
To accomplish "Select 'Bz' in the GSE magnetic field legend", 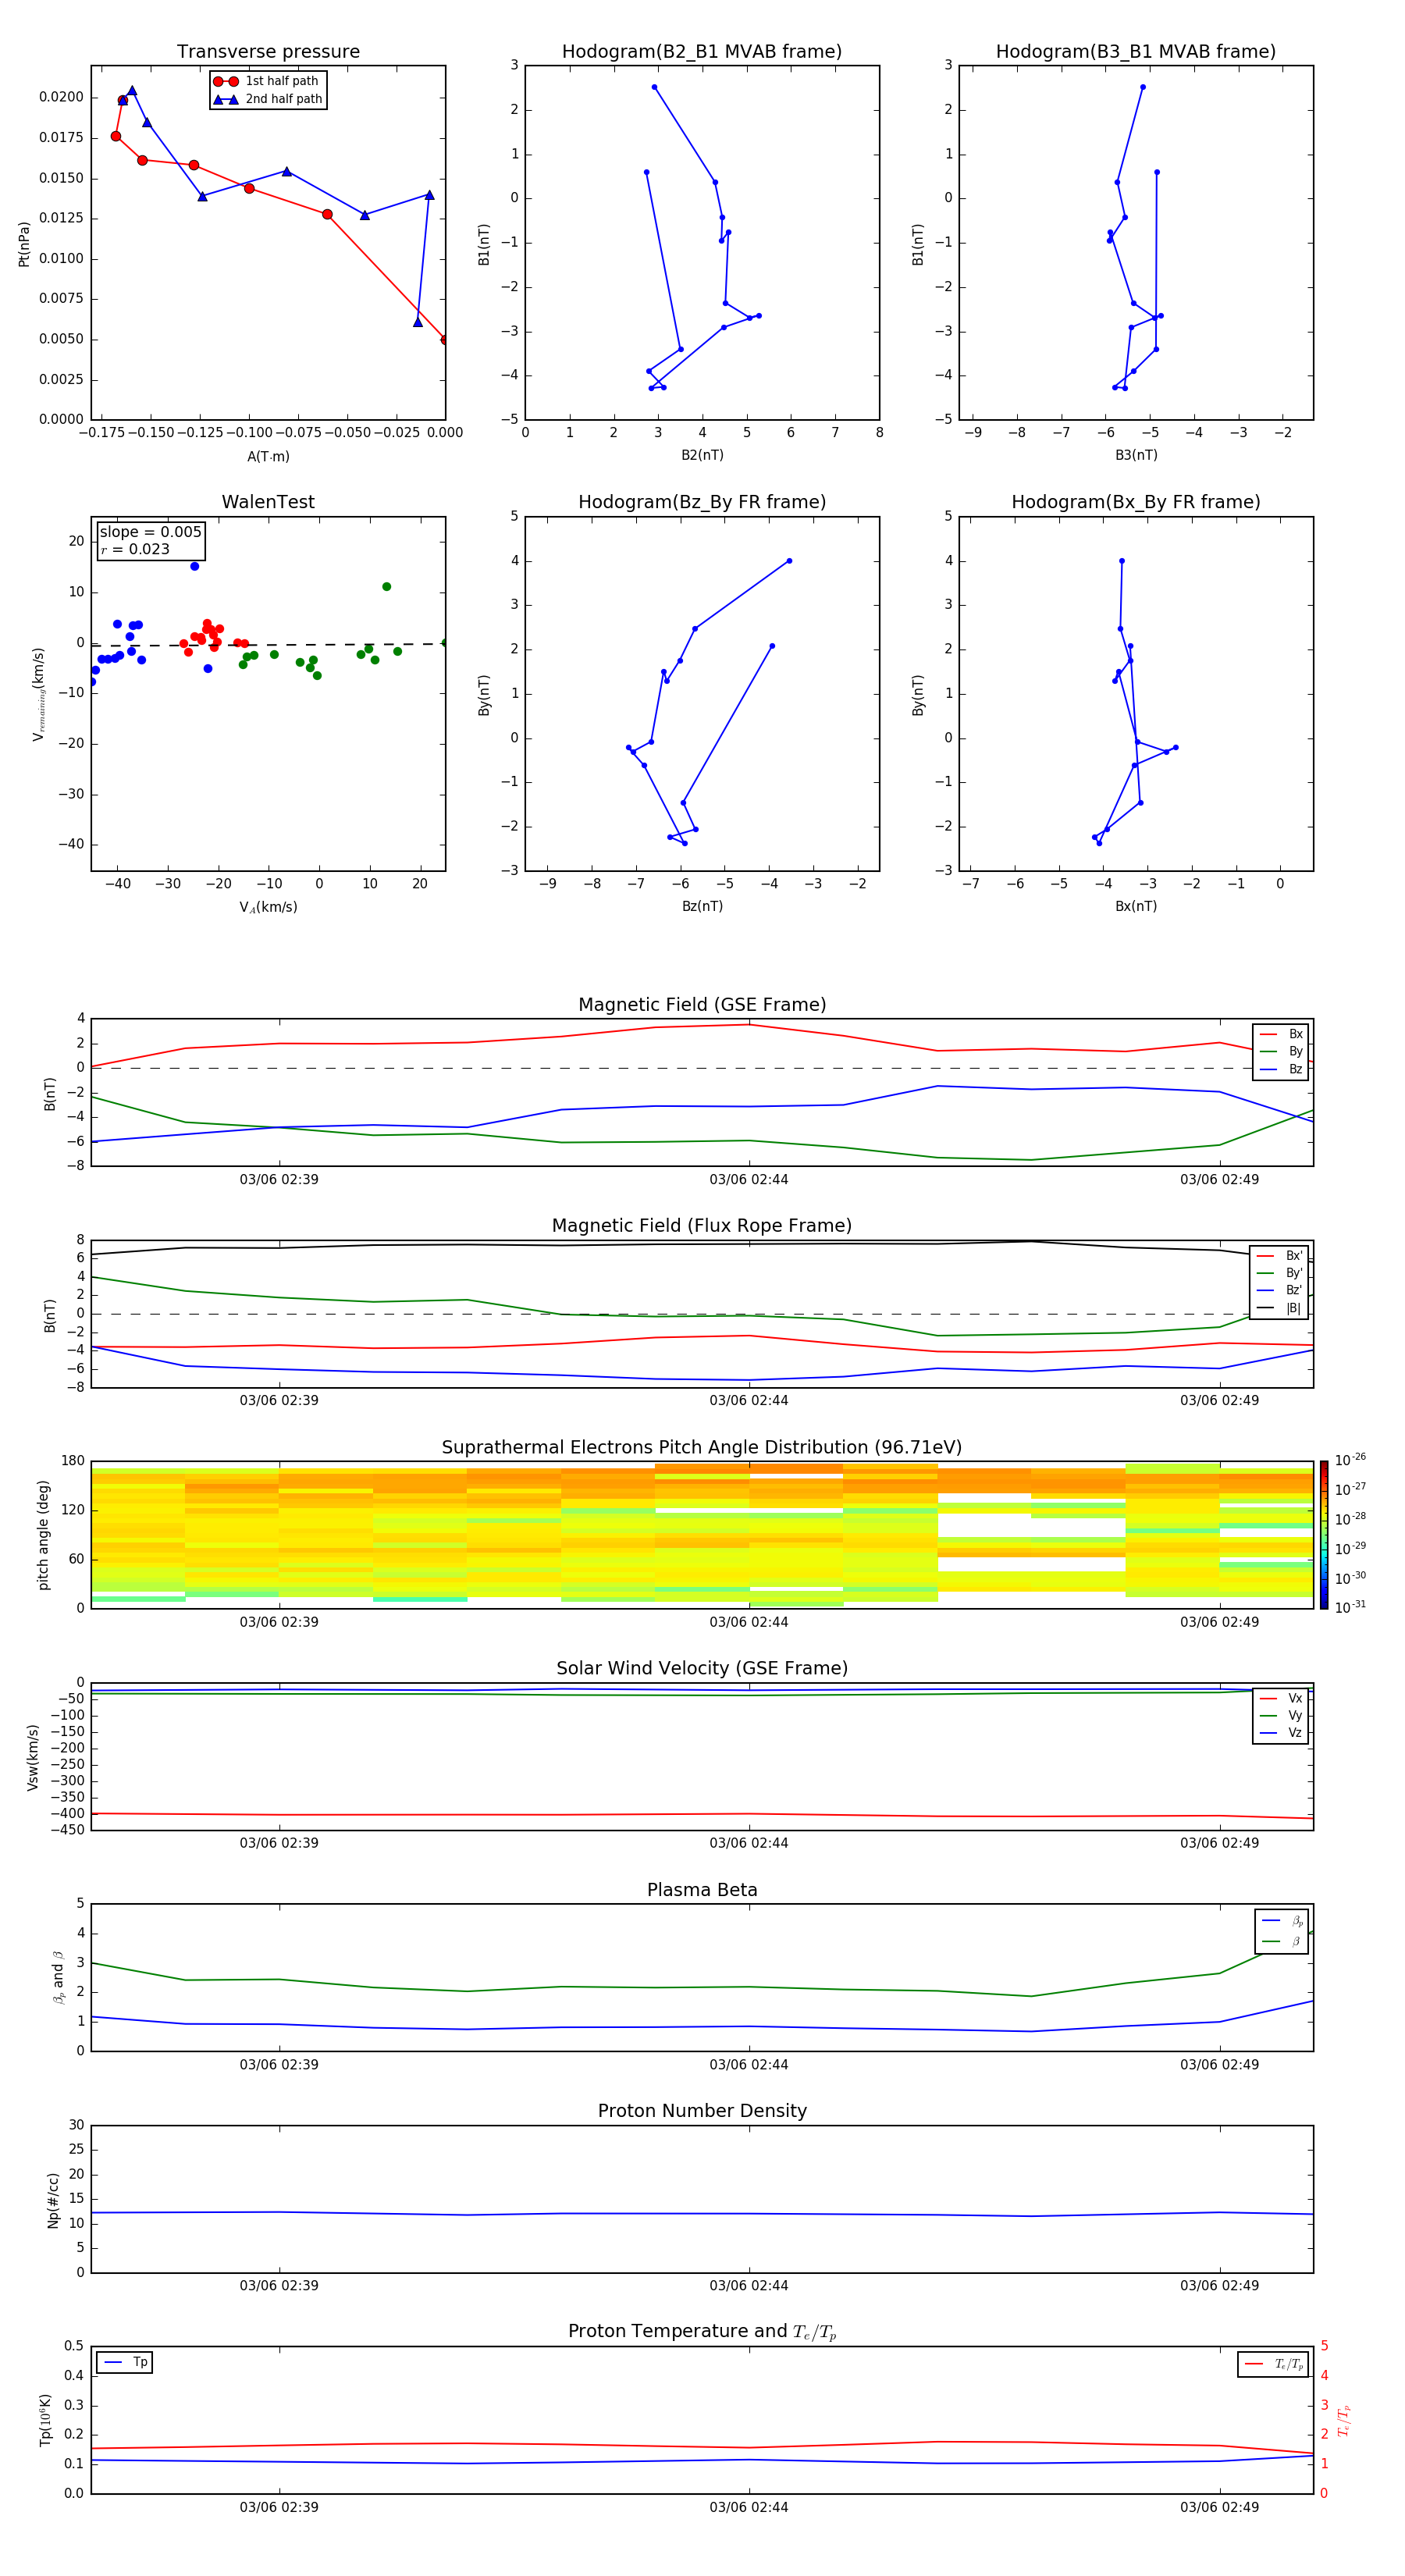I will click(x=1281, y=1069).
